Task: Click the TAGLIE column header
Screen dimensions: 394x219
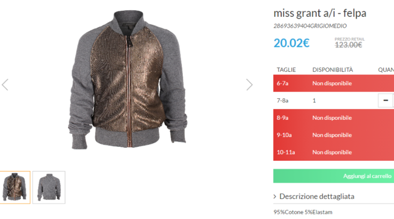Action: tap(286, 70)
